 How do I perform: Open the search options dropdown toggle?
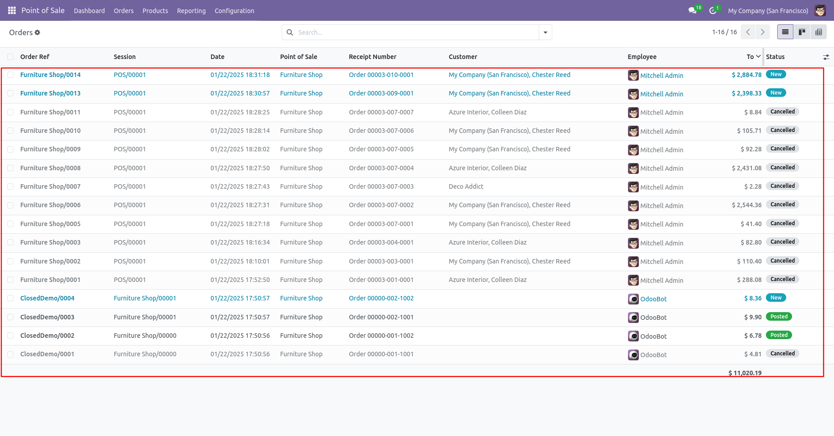545,32
